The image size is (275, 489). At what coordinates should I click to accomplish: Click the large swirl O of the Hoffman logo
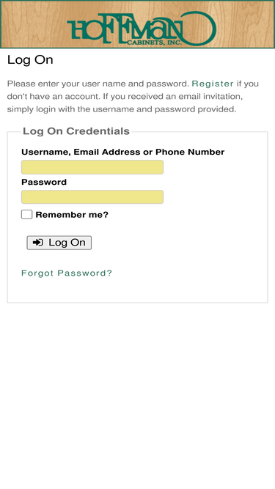[x=199, y=28]
